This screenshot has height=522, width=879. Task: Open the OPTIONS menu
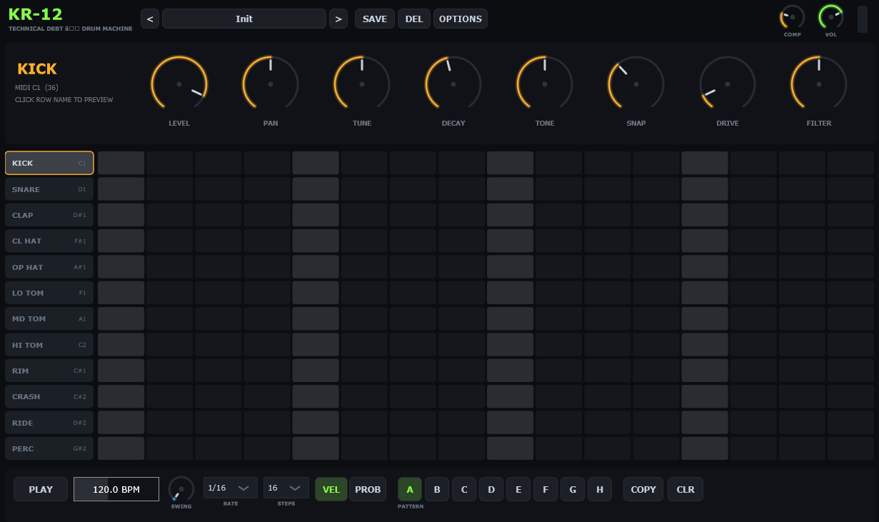pyautogui.click(x=461, y=19)
